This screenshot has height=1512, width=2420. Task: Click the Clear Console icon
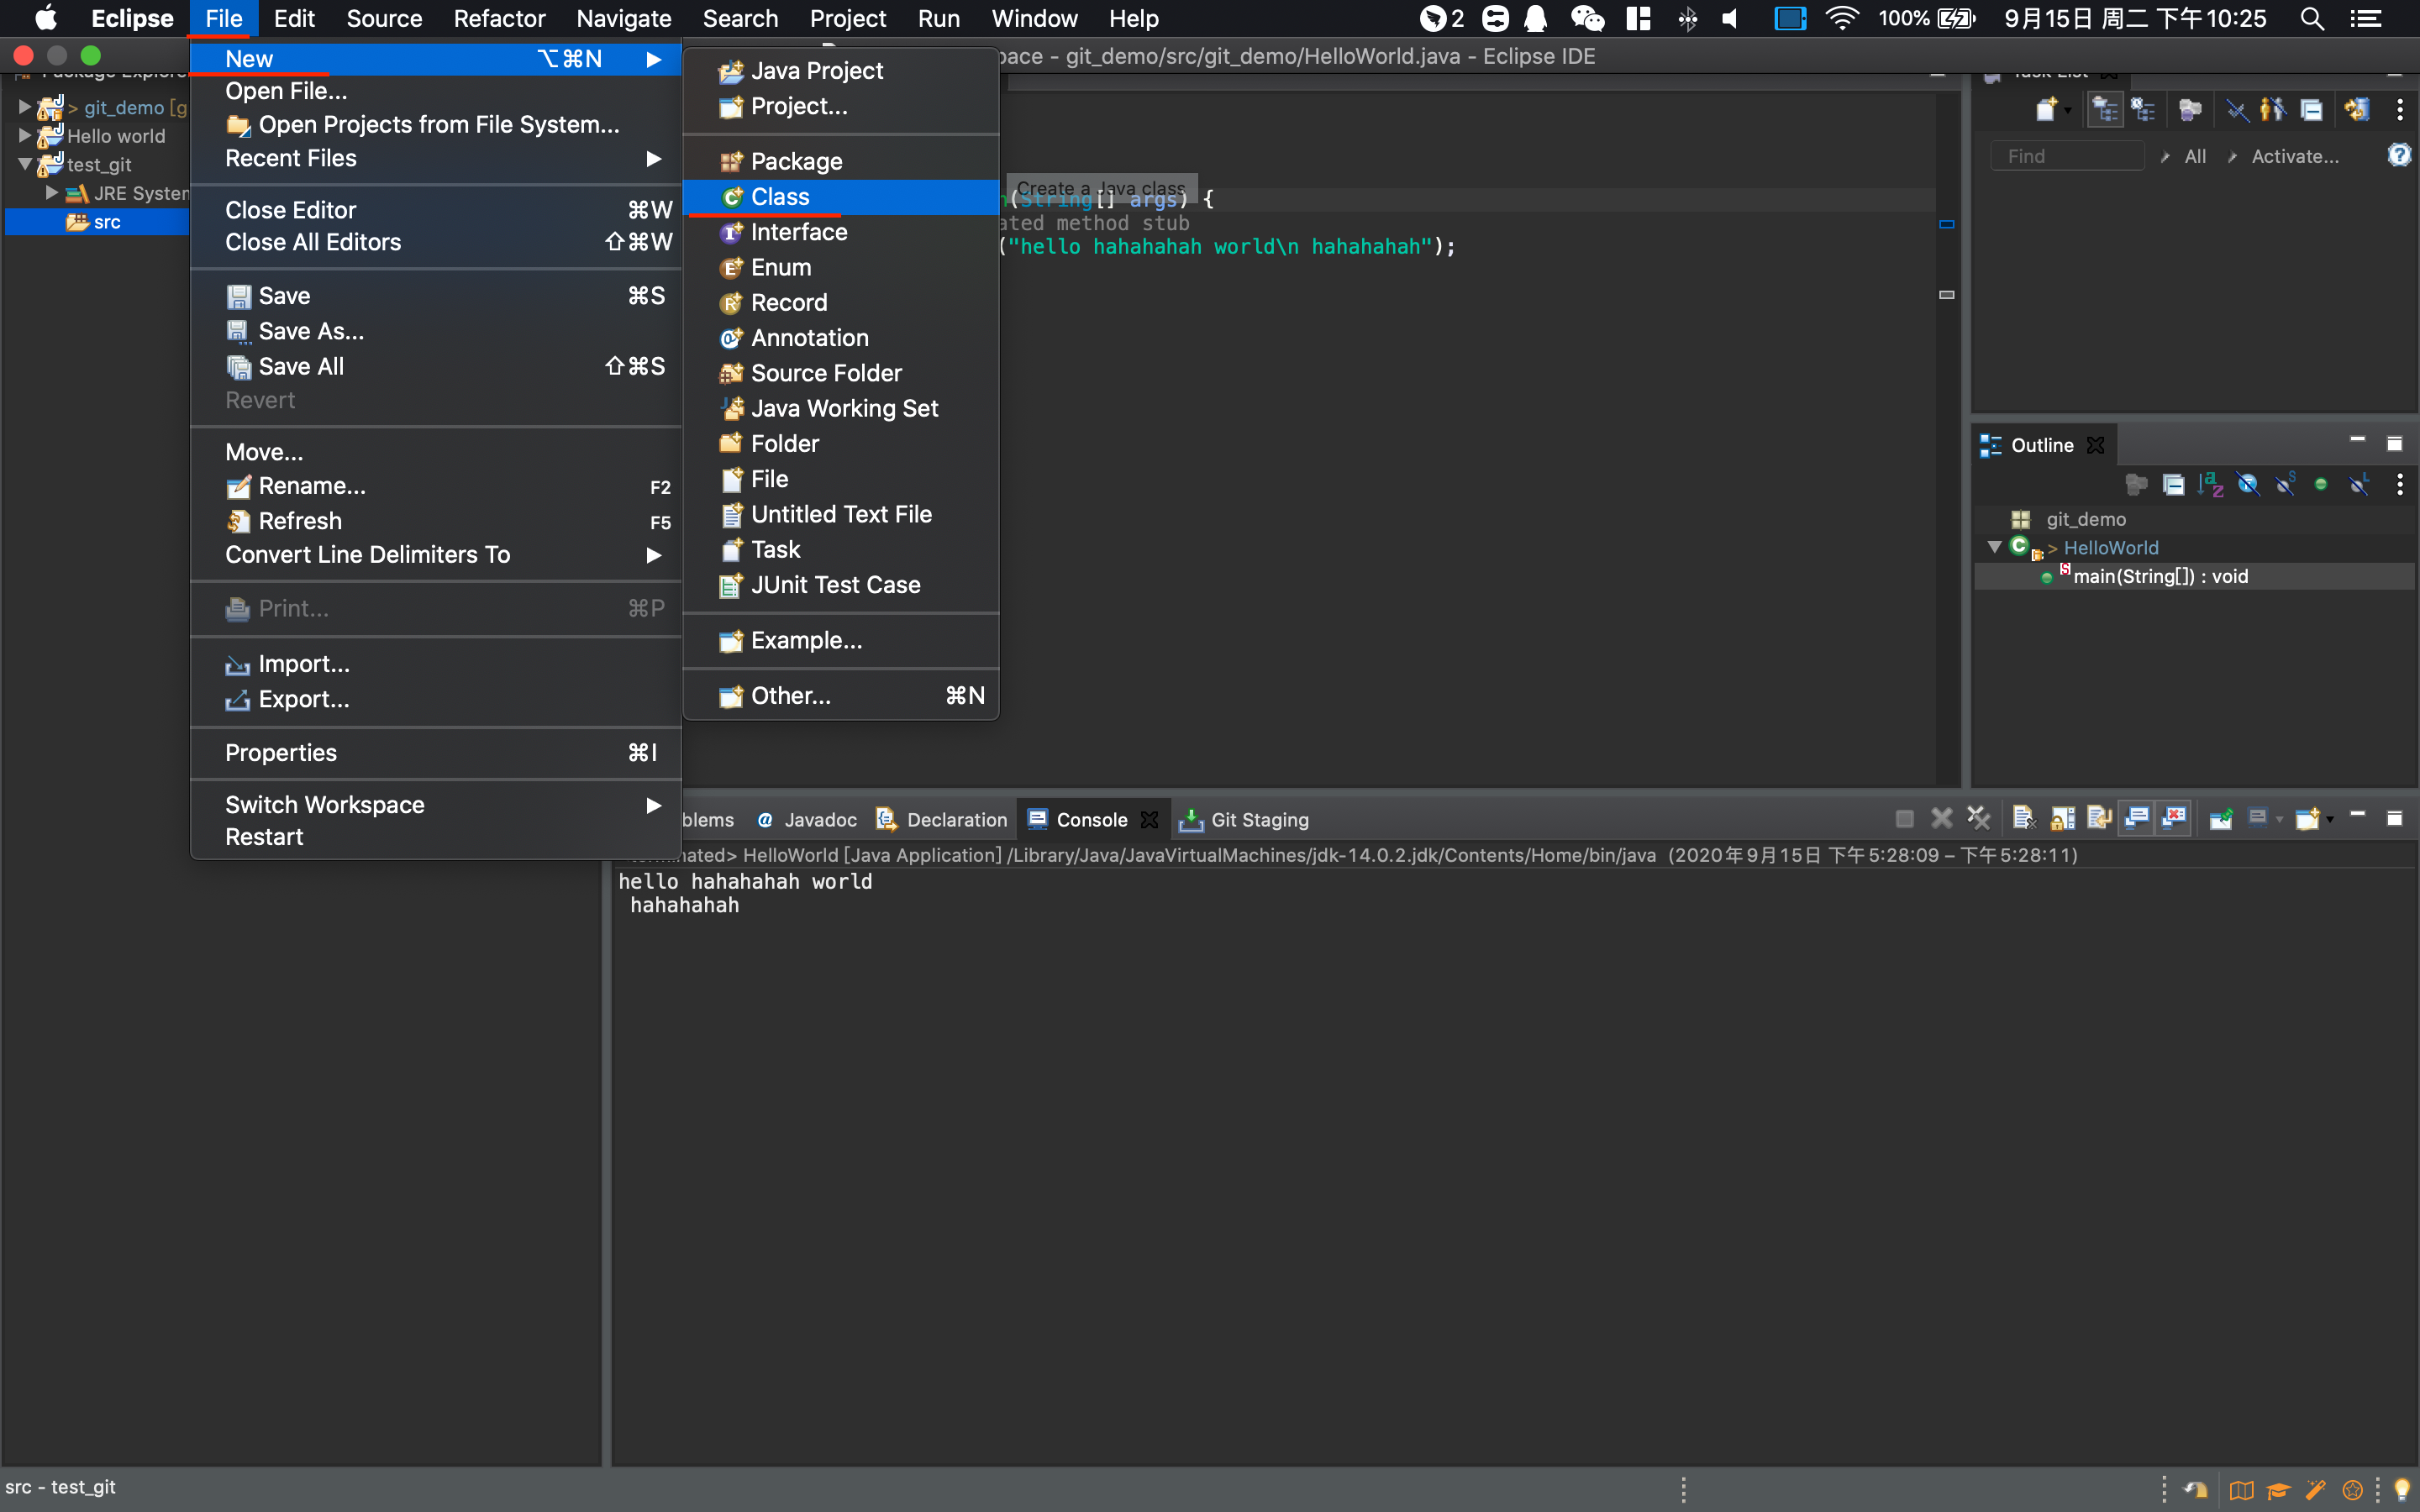(x=2023, y=819)
